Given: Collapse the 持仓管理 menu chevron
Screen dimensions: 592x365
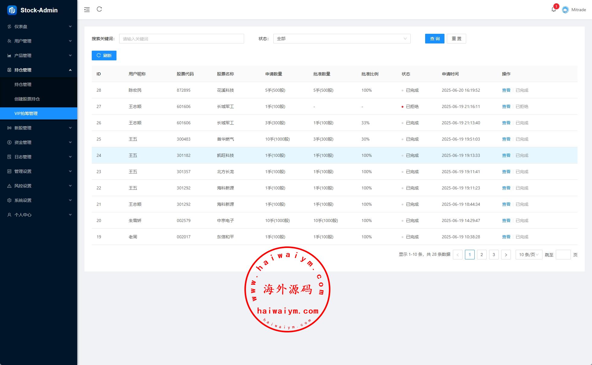Looking at the screenshot, I should 70,70.
